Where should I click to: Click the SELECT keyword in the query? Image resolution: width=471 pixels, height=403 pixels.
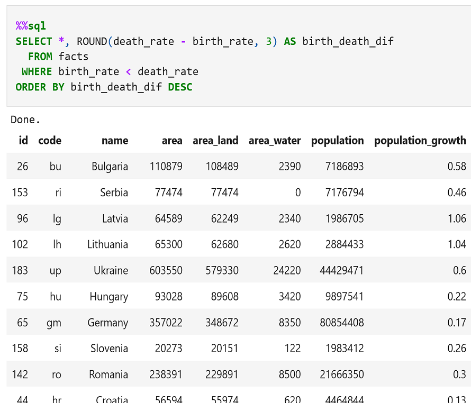[33, 41]
